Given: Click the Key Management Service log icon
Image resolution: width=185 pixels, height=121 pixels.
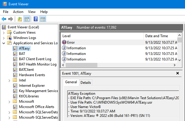Looking at the screenshot, I should (x=15, y=91).
